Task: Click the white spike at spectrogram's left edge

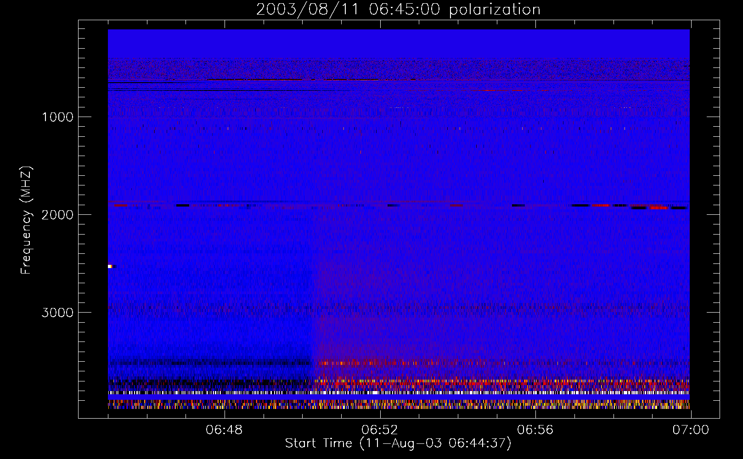Action: [x=111, y=266]
